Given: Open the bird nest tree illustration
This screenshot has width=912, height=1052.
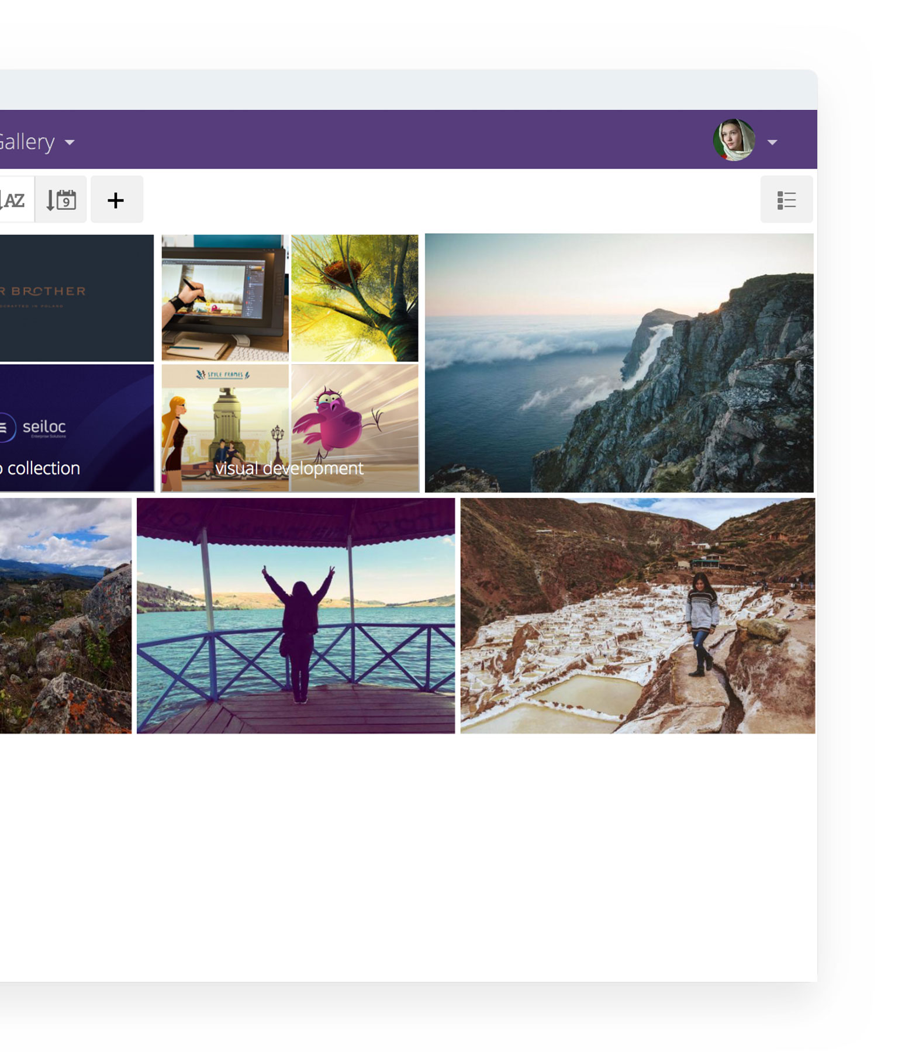Looking at the screenshot, I should (x=355, y=298).
